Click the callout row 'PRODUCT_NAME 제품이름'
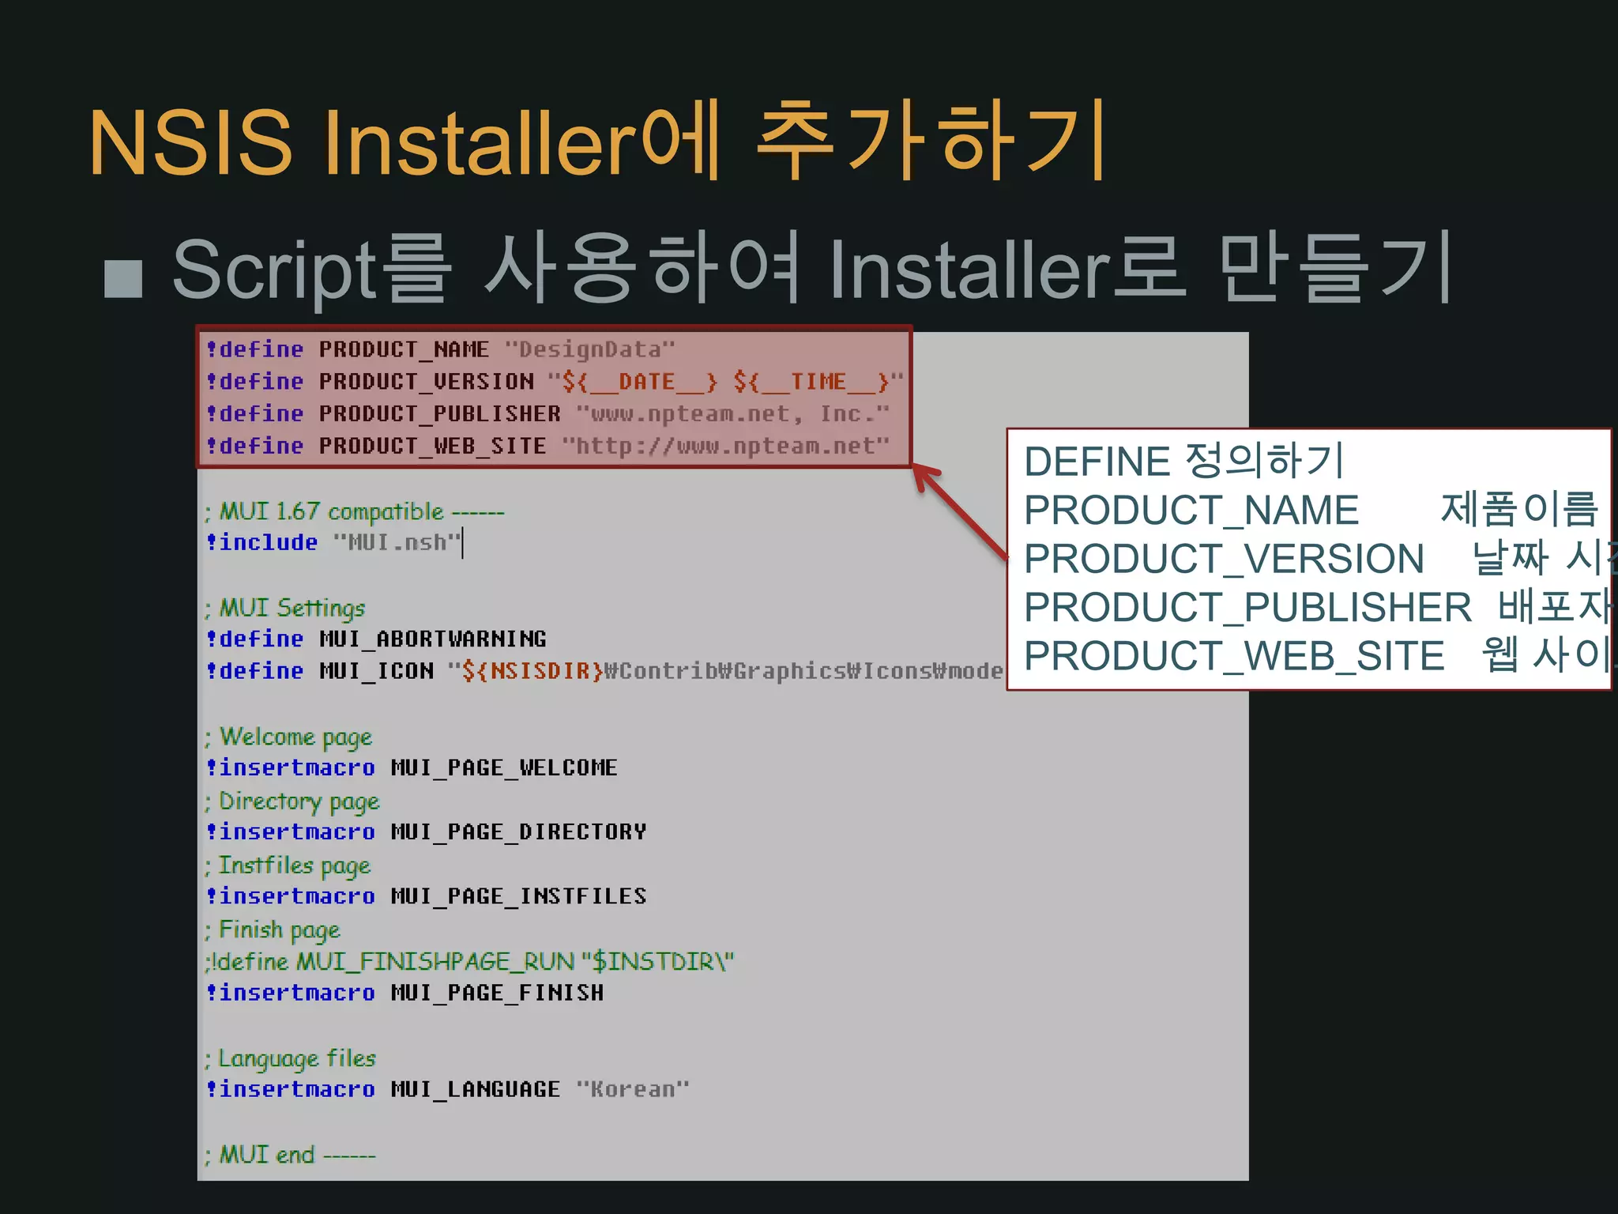 pyautogui.click(x=1311, y=510)
